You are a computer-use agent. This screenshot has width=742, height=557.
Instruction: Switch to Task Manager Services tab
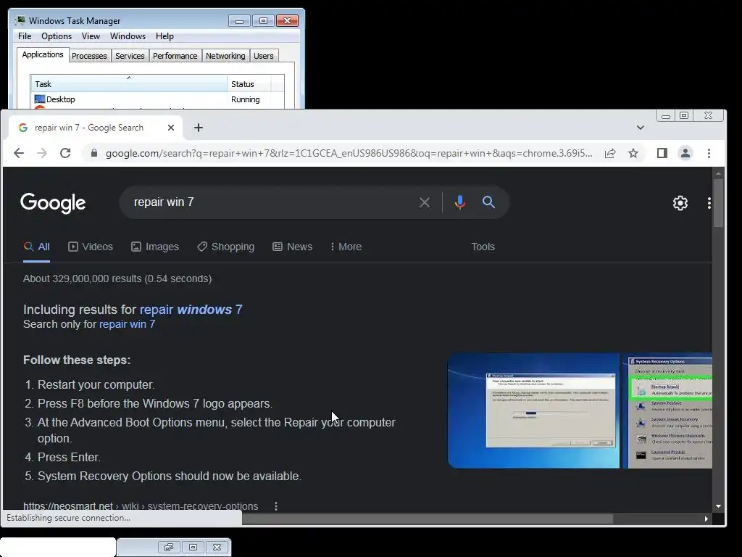(x=130, y=56)
